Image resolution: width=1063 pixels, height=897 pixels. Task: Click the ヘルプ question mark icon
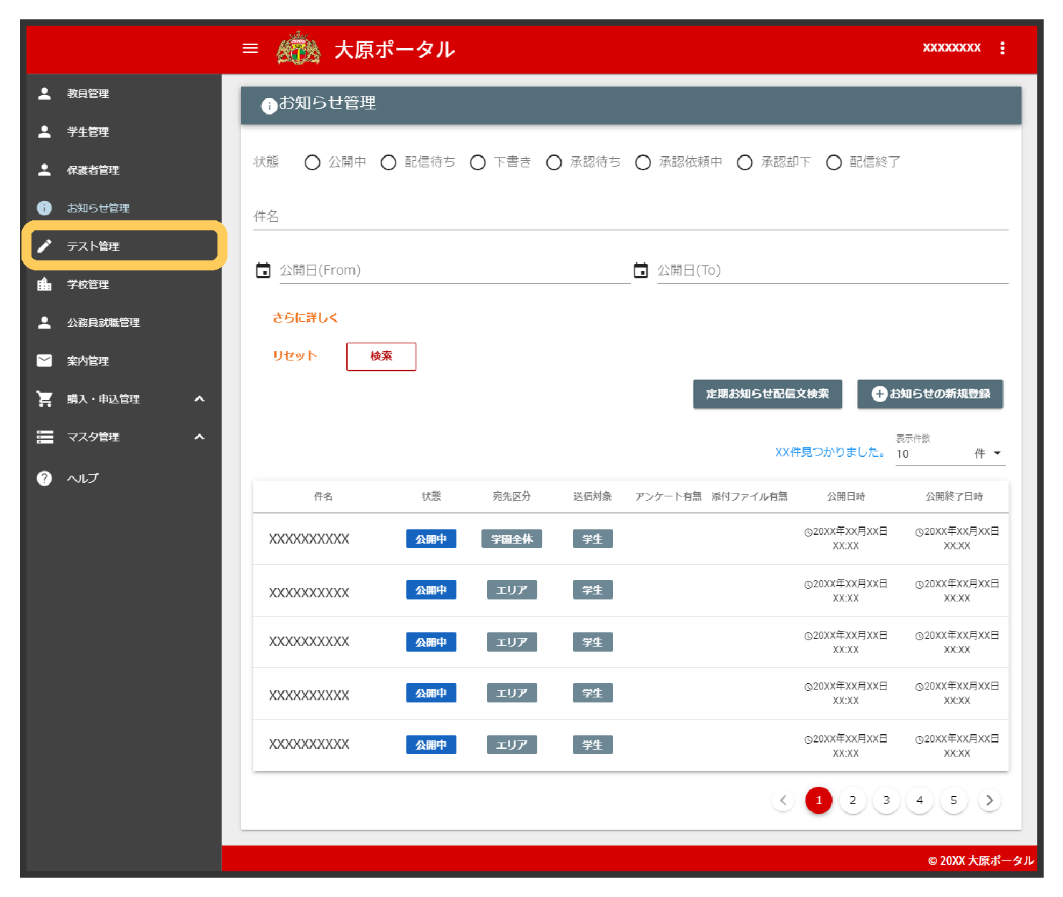[x=44, y=478]
